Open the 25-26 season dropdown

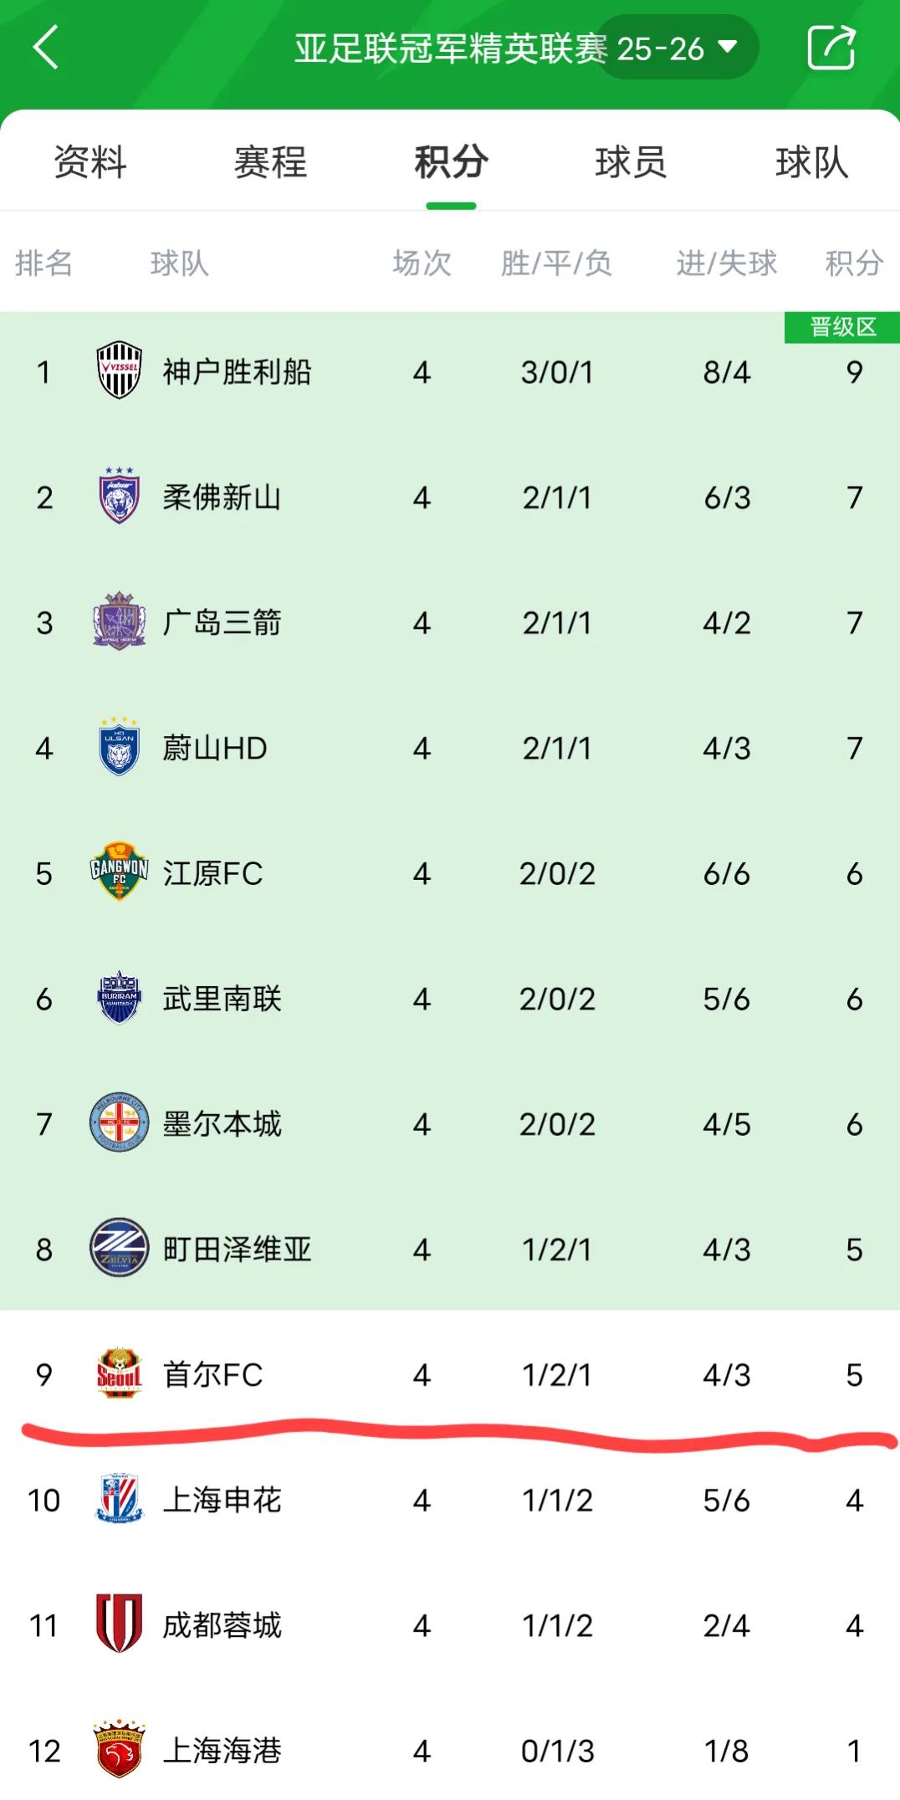[677, 49]
